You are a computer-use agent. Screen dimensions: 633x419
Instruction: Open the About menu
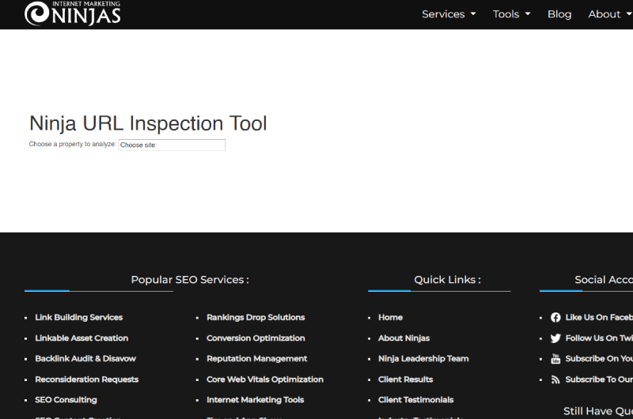(609, 14)
